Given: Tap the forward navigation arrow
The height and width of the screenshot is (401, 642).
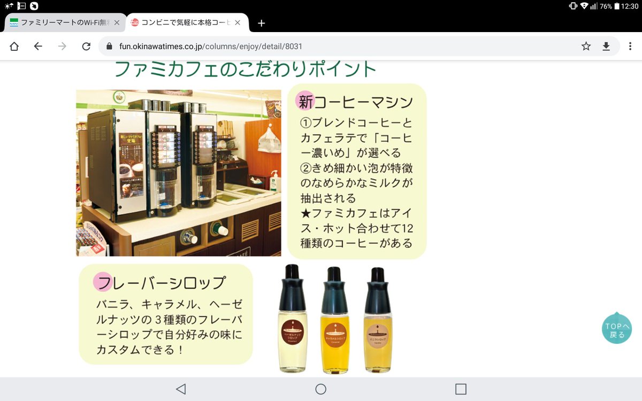Looking at the screenshot, I should point(62,47).
